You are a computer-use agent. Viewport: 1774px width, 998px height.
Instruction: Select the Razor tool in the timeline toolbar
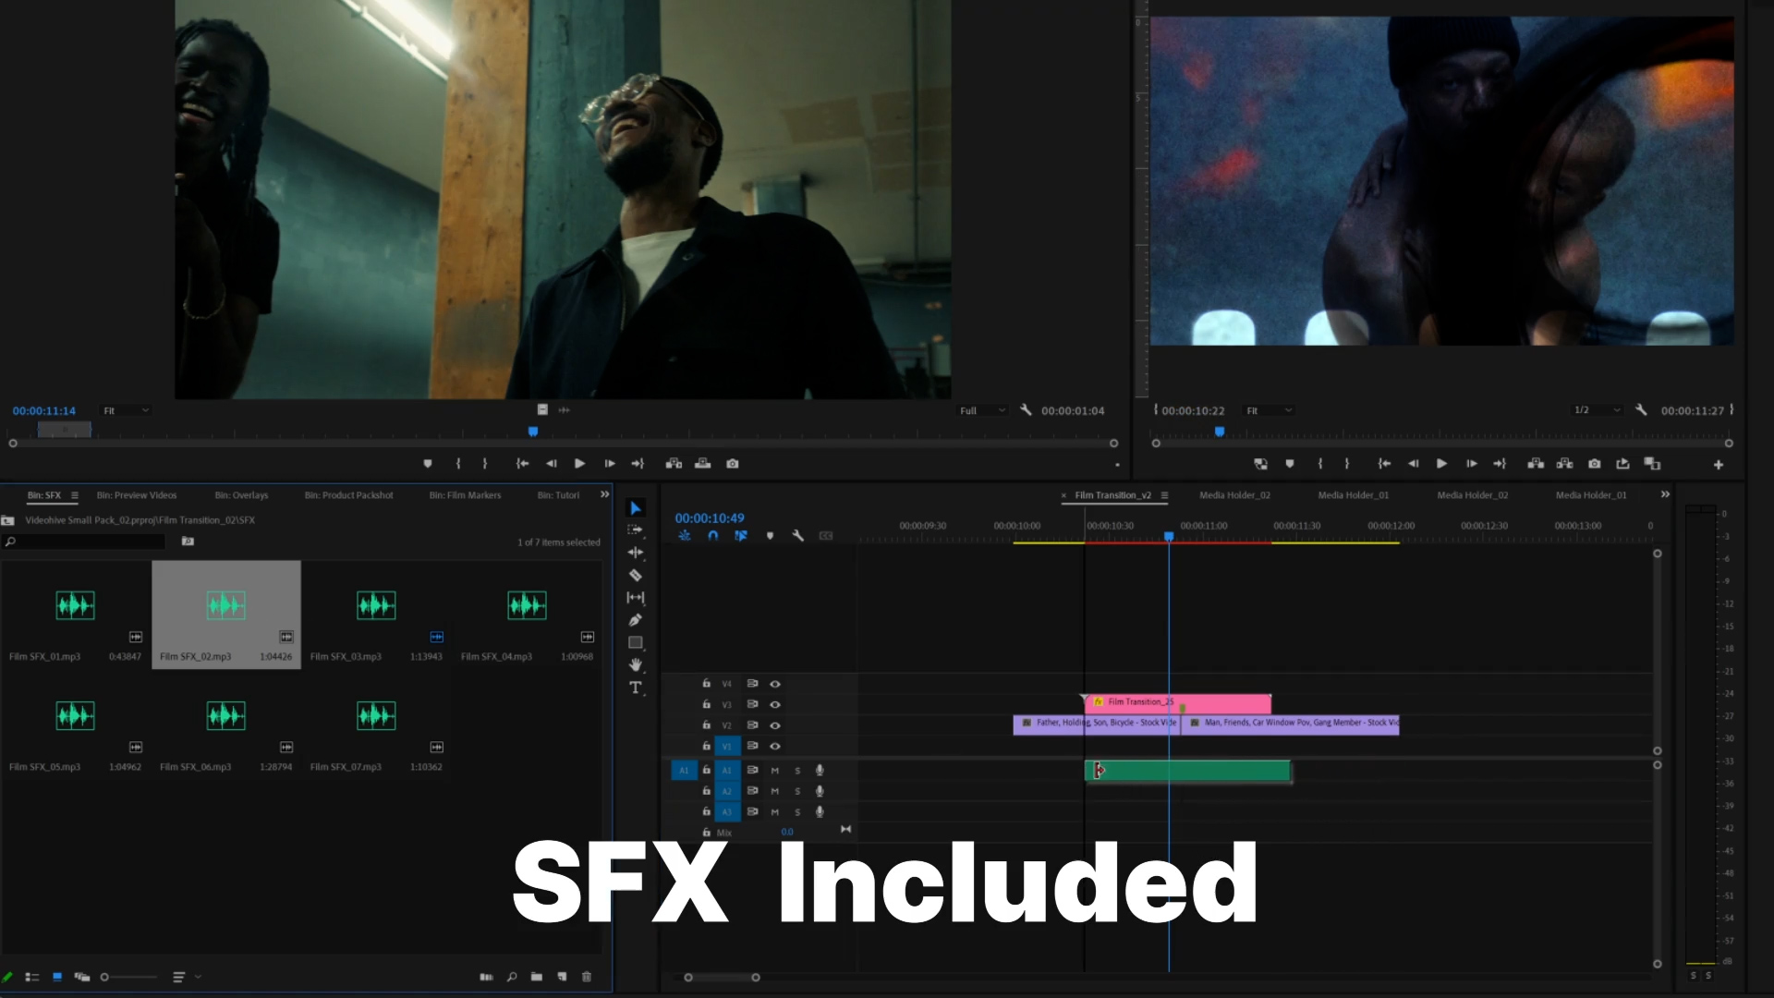pos(636,574)
